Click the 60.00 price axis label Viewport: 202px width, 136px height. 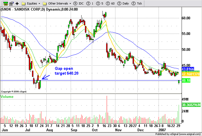(x=186, y=18)
